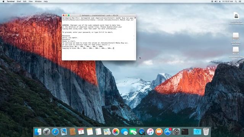Viewport: 244px width, 137px height.
Task: Click the eject icon in menu bar
Action: (x=220, y=2)
